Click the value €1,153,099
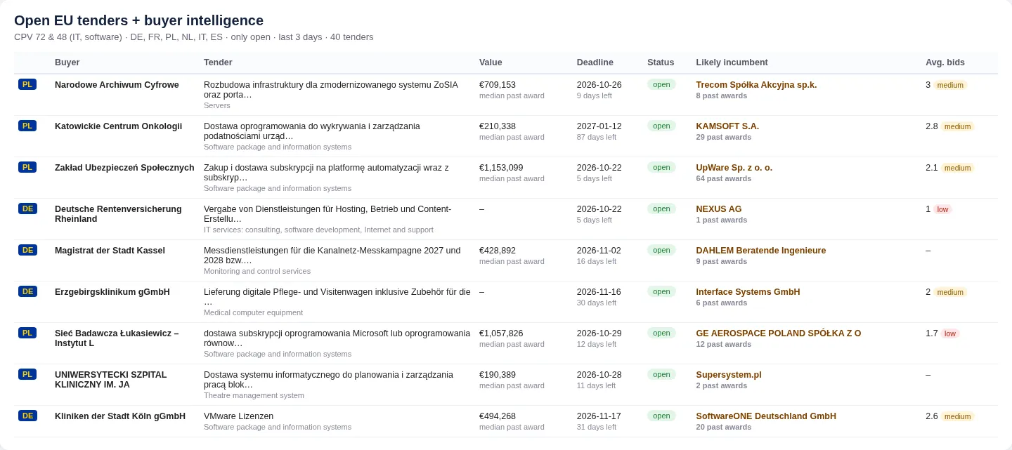1012x450 pixels. click(501, 168)
